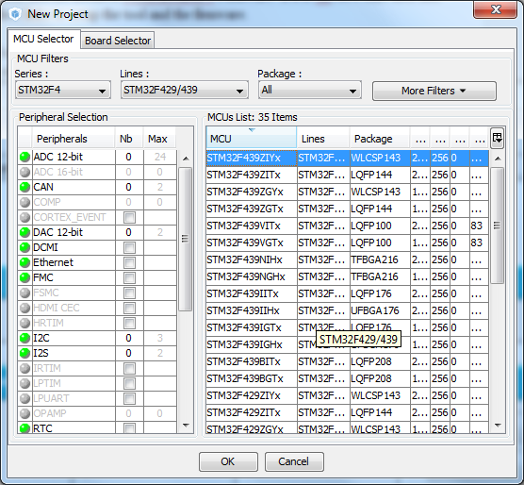Tick the DCMI peripheral checkbox

129,248
